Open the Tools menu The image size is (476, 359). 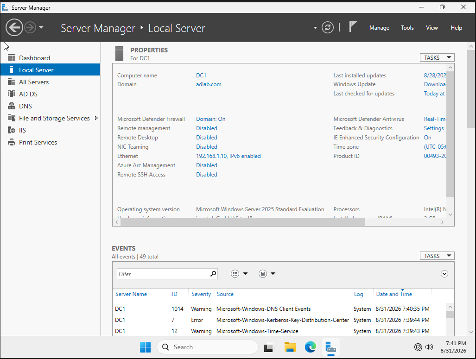(x=407, y=28)
